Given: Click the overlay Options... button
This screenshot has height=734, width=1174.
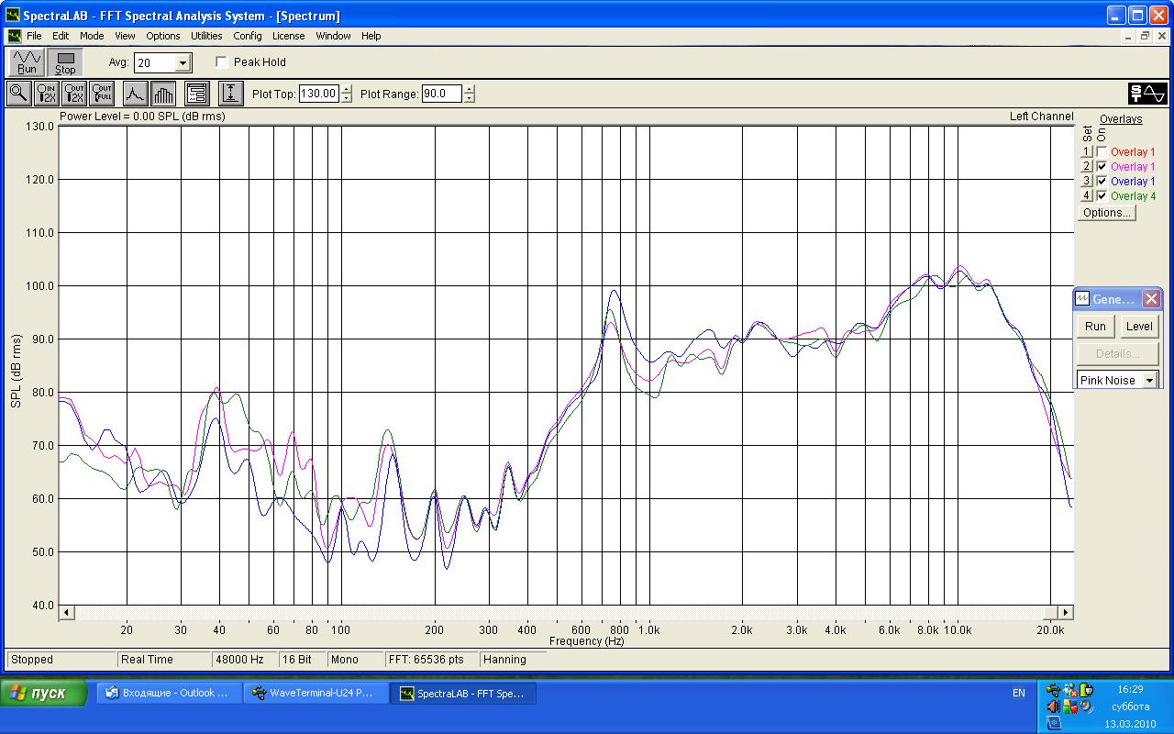Looking at the screenshot, I should point(1106,213).
